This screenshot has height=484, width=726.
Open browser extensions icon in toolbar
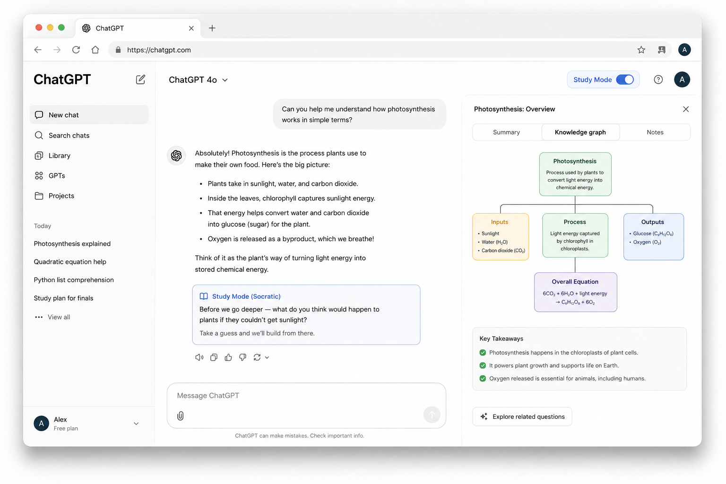click(x=662, y=50)
